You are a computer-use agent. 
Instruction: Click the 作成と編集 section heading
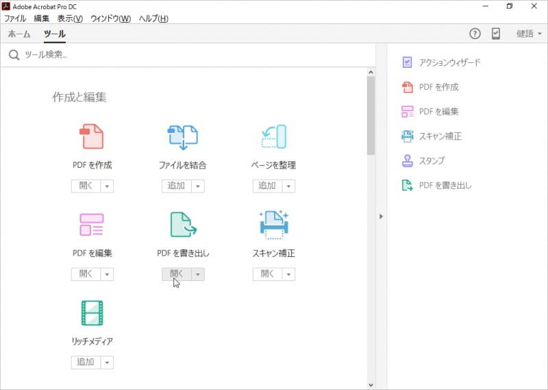click(79, 97)
